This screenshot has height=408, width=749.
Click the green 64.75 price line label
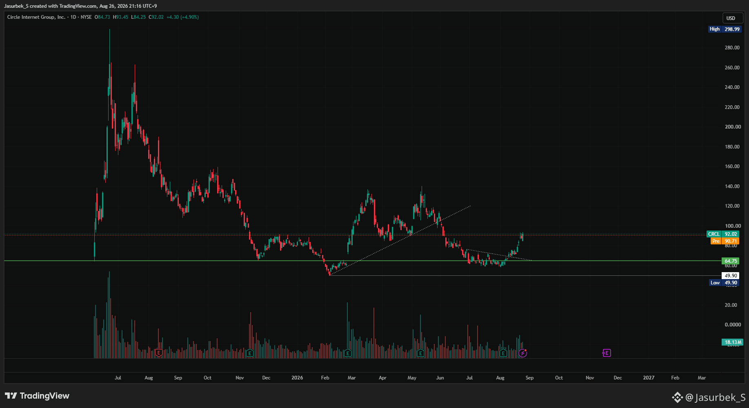731,261
